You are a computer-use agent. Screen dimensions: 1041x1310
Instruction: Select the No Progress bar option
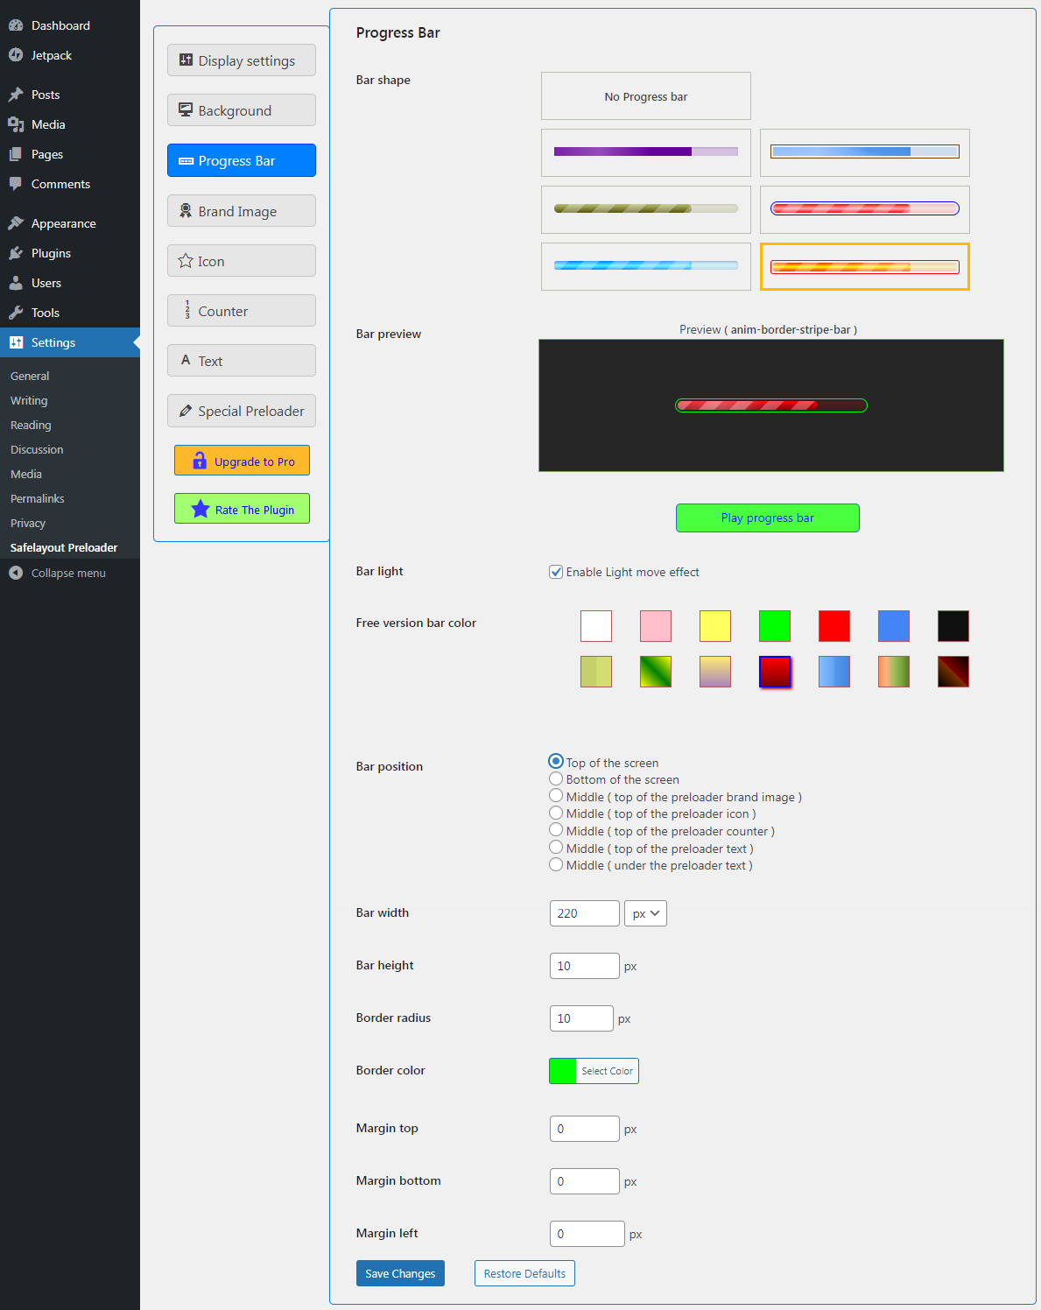coord(646,96)
